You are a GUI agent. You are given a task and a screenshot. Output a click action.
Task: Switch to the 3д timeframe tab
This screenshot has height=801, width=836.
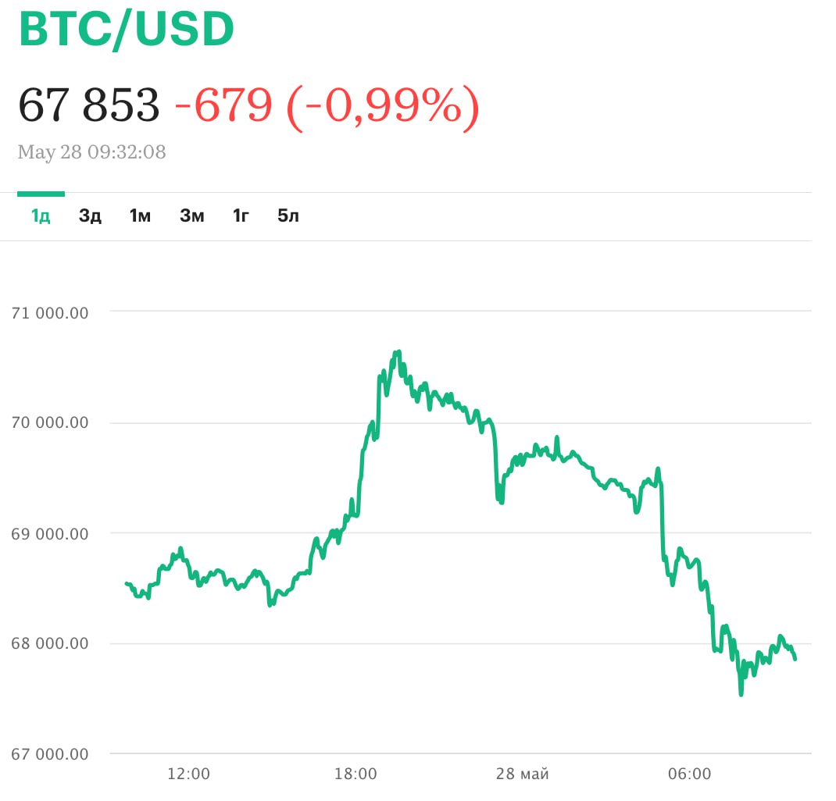point(90,216)
